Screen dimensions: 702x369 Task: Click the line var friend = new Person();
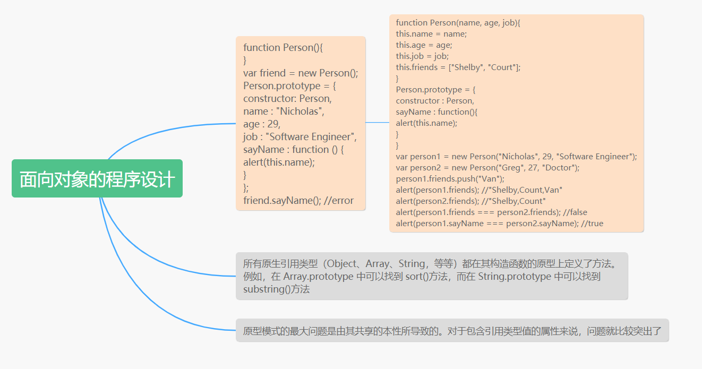click(x=301, y=73)
